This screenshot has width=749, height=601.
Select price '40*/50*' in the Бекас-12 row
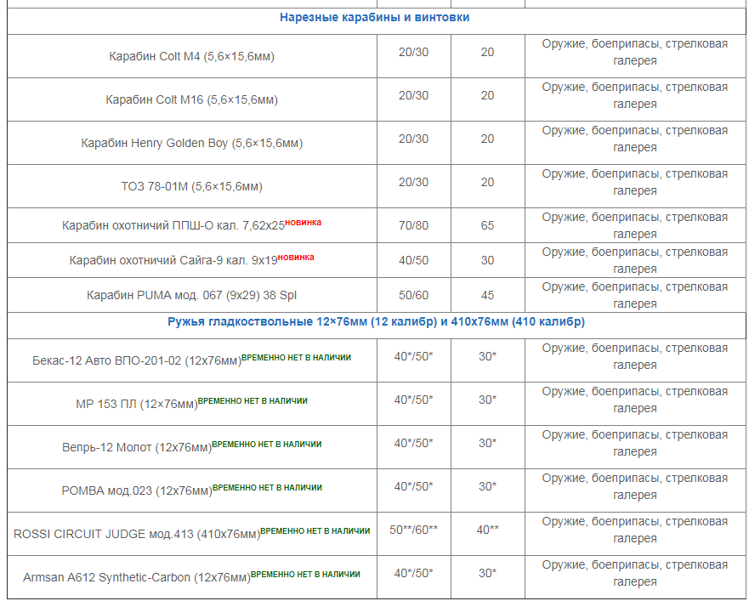(414, 356)
